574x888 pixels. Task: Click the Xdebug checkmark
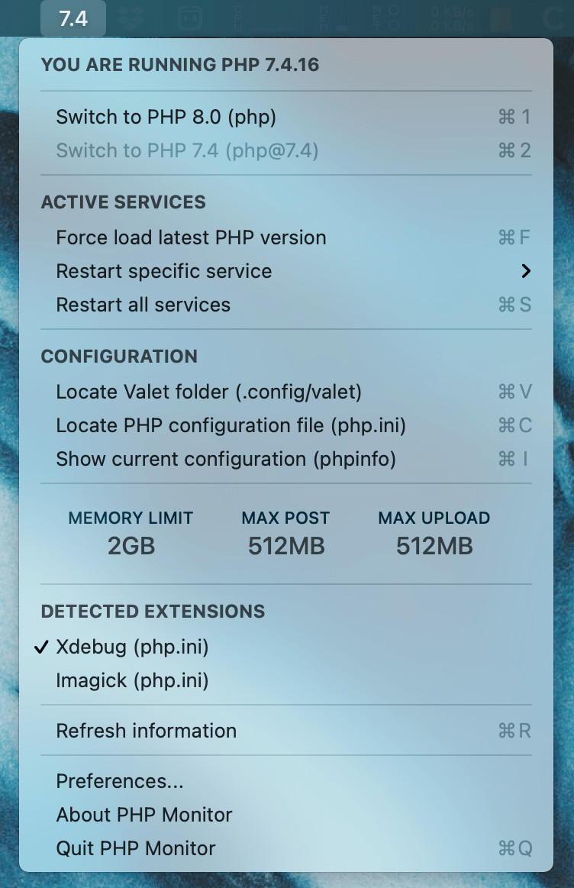point(41,647)
